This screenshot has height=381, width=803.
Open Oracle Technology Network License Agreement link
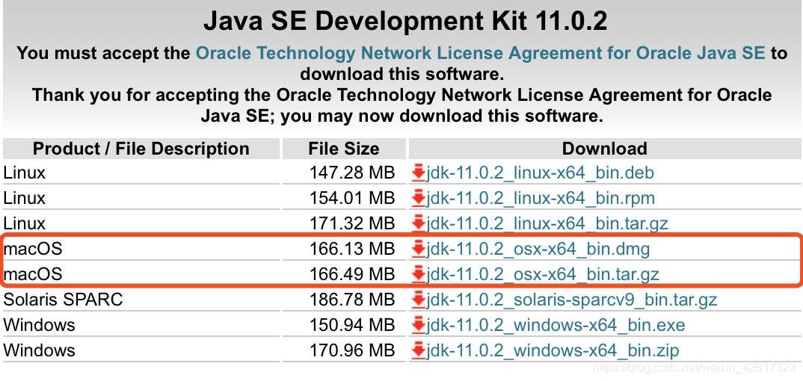[480, 53]
